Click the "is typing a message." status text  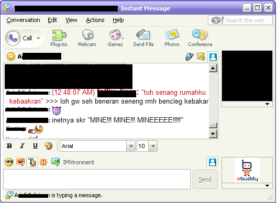click(x=77, y=195)
